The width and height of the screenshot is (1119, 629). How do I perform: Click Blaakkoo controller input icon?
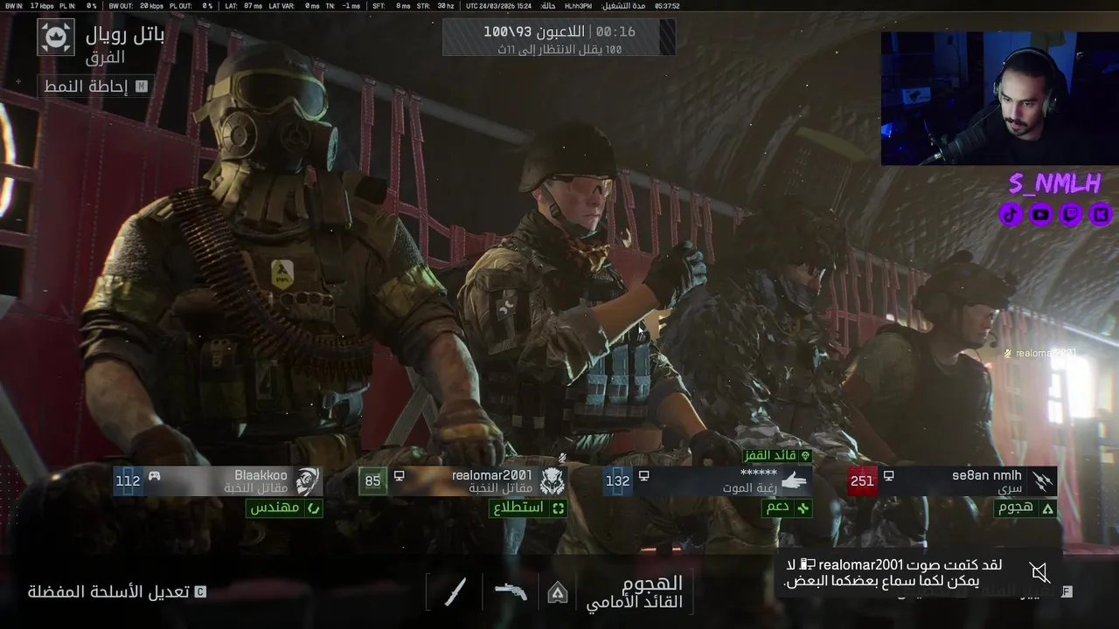pyautogui.click(x=154, y=476)
